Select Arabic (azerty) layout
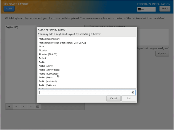The width and height of the screenshot is (174, 130). coord(87,66)
